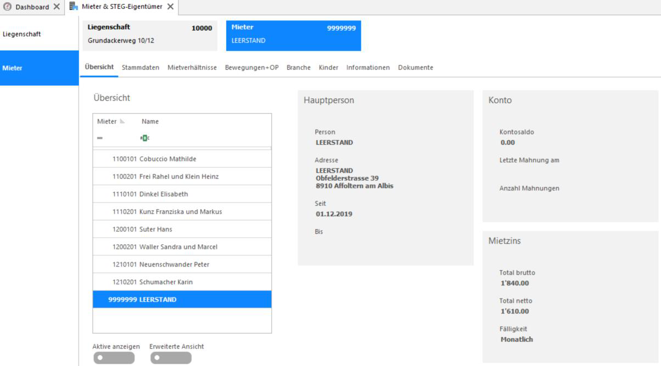Click the Total brutto value 1'840.00
The image size is (661, 366).
click(514, 283)
